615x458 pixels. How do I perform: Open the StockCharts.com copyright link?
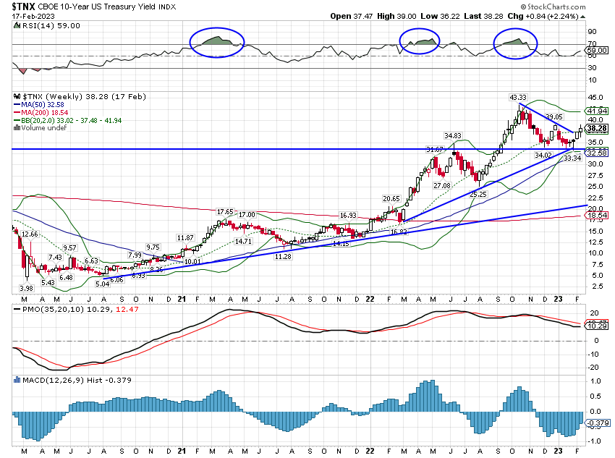553,7
